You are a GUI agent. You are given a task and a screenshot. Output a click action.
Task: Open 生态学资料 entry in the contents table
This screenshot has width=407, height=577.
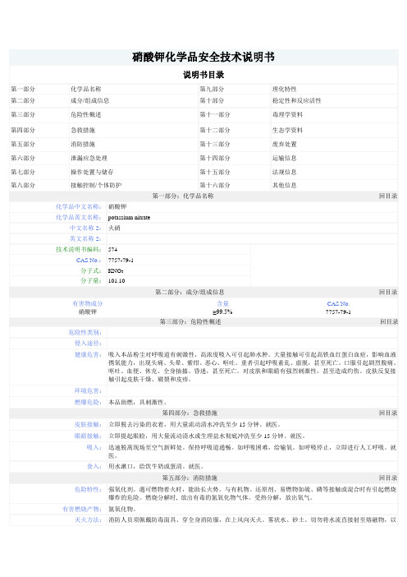click(288, 130)
